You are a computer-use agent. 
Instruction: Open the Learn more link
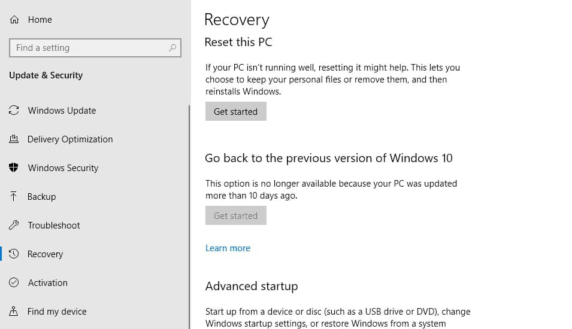(x=228, y=248)
